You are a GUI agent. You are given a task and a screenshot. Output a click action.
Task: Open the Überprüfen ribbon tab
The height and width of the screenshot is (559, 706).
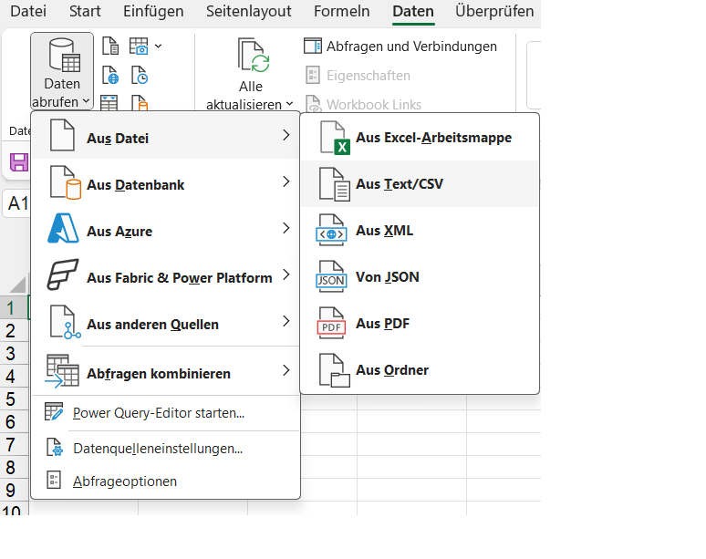(494, 11)
